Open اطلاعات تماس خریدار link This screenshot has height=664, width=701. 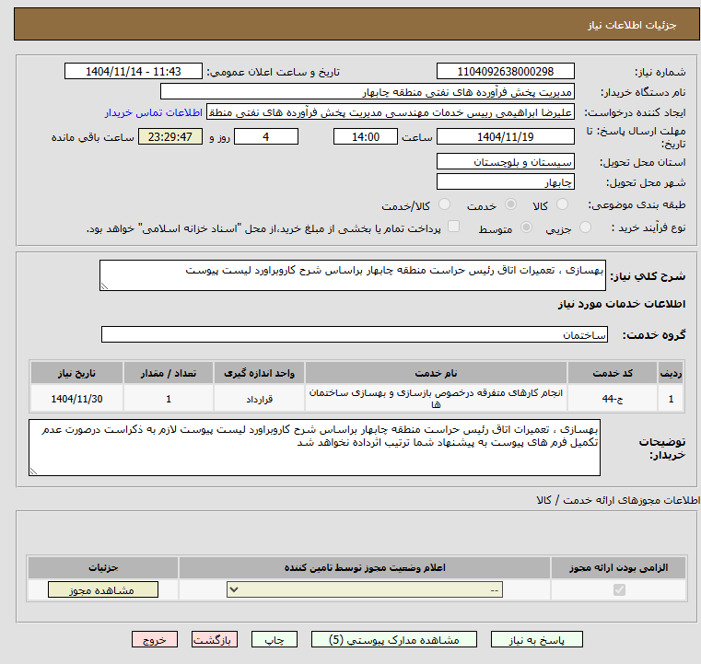154,113
